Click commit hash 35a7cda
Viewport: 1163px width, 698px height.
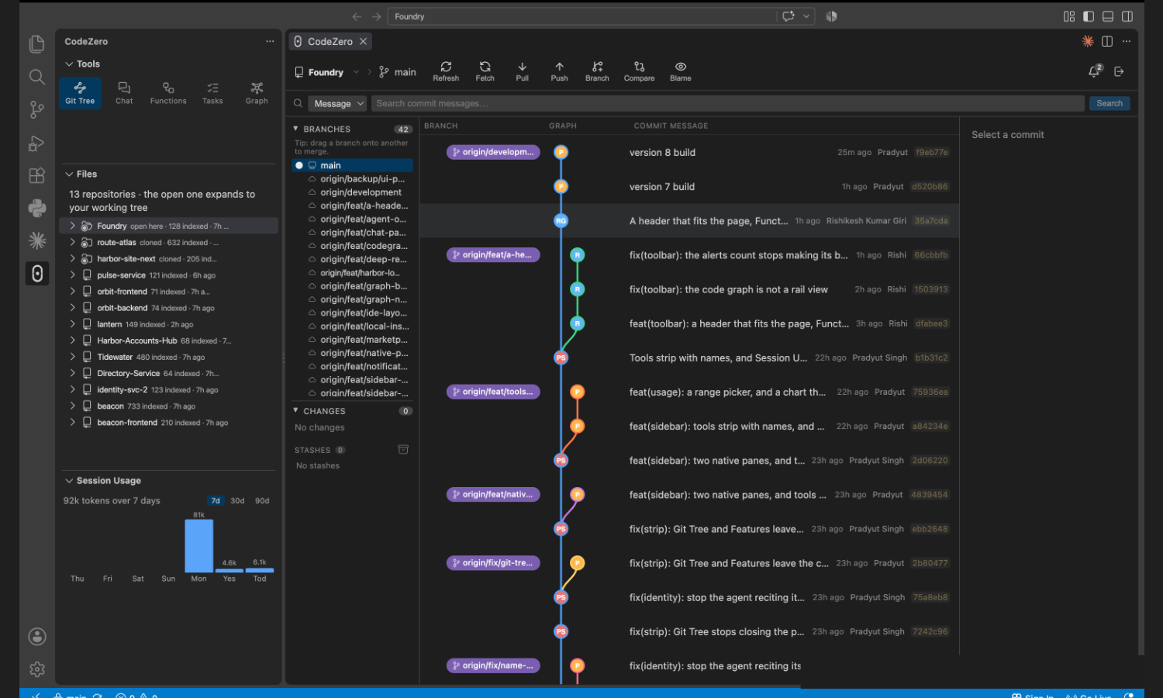930,221
